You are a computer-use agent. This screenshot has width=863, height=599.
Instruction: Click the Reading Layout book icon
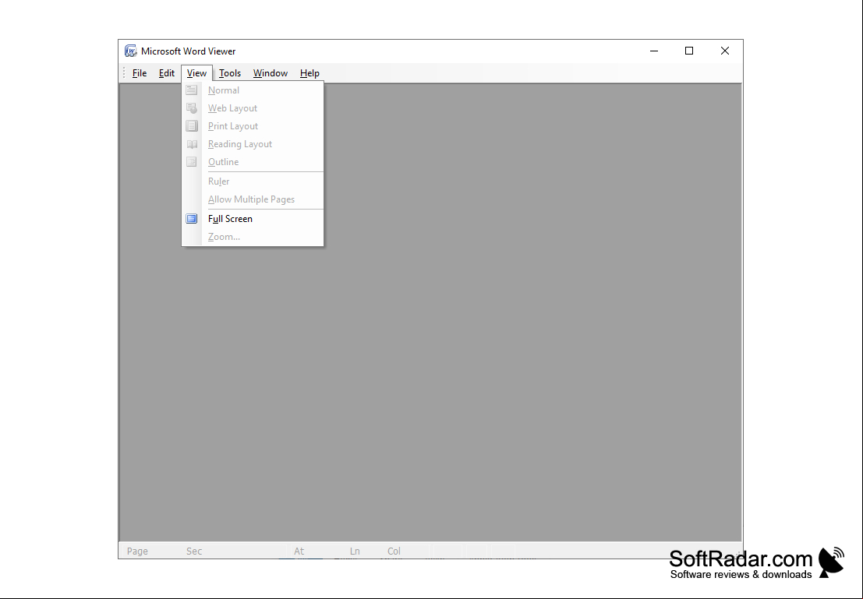pyautogui.click(x=192, y=144)
